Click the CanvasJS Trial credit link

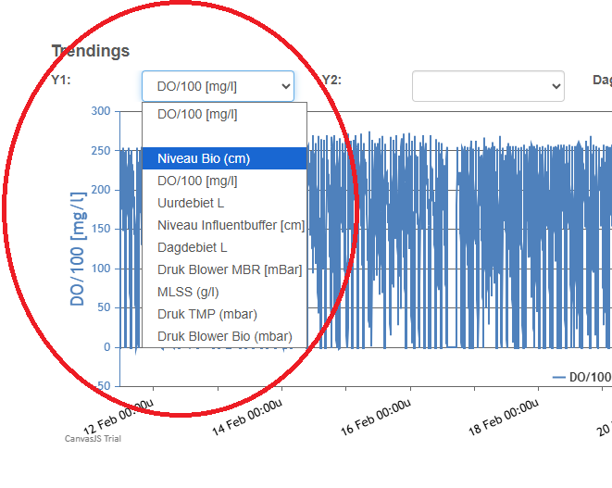click(x=93, y=439)
